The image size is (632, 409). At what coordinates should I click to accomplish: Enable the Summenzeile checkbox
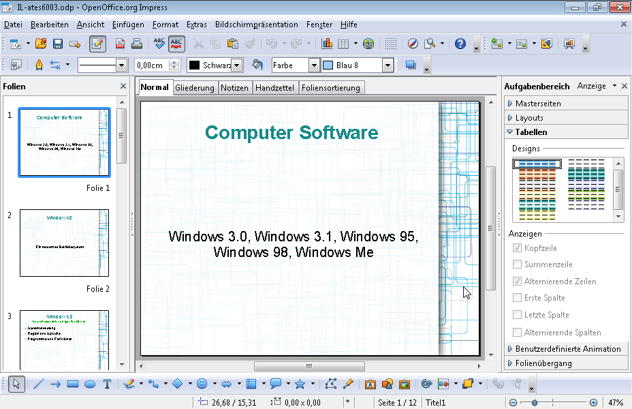[517, 264]
